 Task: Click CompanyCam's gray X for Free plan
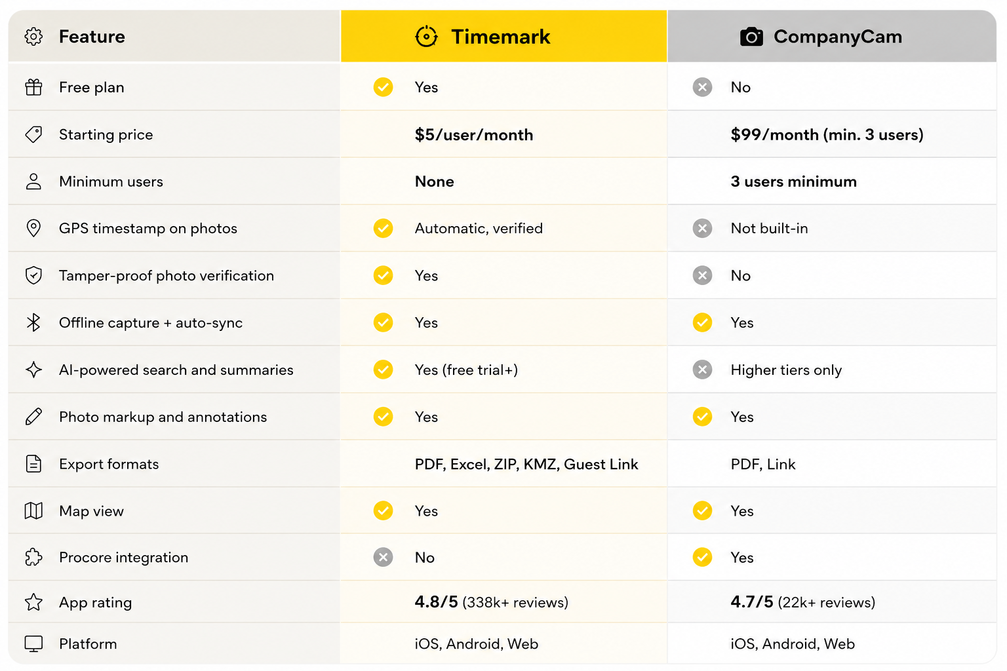click(702, 87)
